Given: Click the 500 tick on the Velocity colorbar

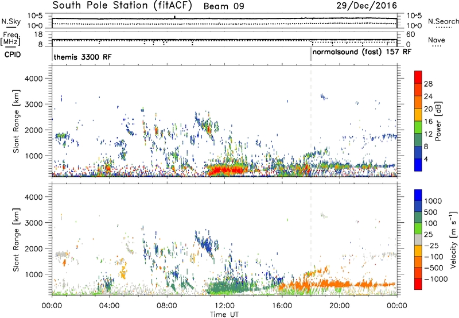Looking at the screenshot, I should [431, 212].
